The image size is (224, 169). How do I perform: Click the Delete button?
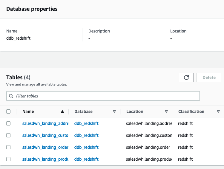(209, 77)
